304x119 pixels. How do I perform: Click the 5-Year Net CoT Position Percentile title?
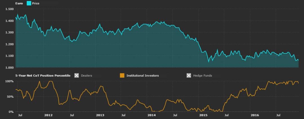tap(43, 76)
